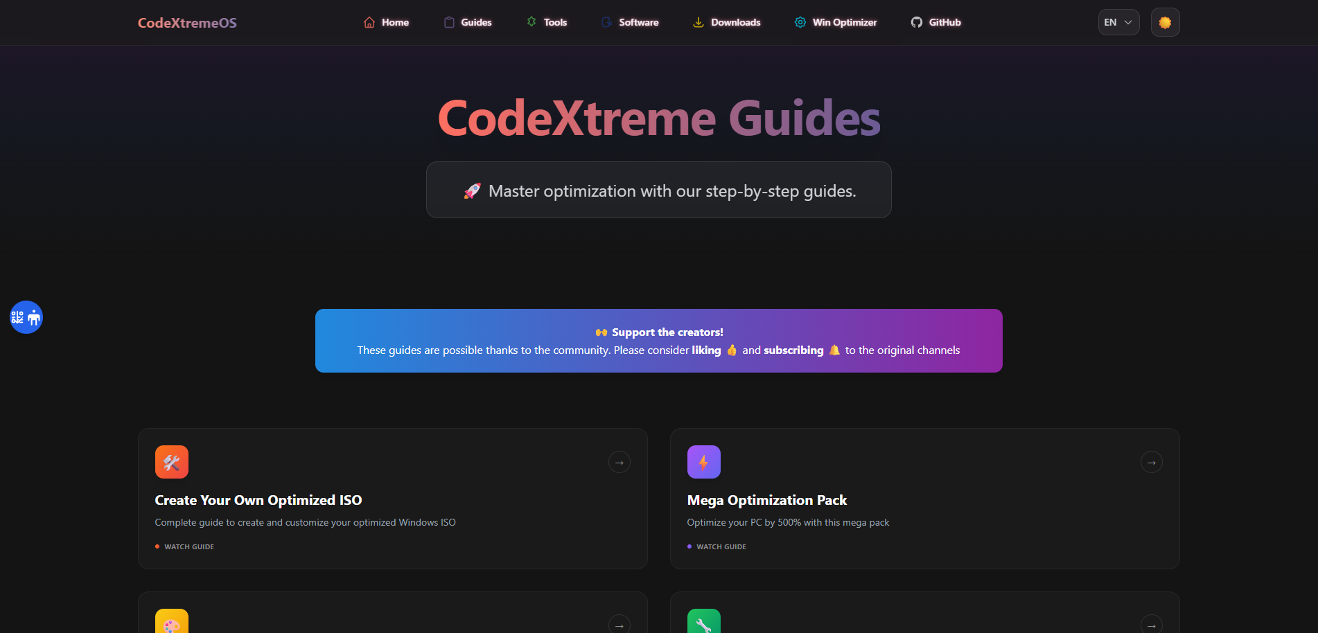The width and height of the screenshot is (1318, 633).
Task: Open arrow on Create Your Own Optimized ISO
Action: (620, 462)
